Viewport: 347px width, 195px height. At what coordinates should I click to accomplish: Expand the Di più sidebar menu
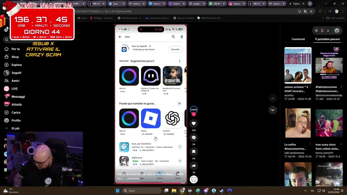[x=12, y=128]
